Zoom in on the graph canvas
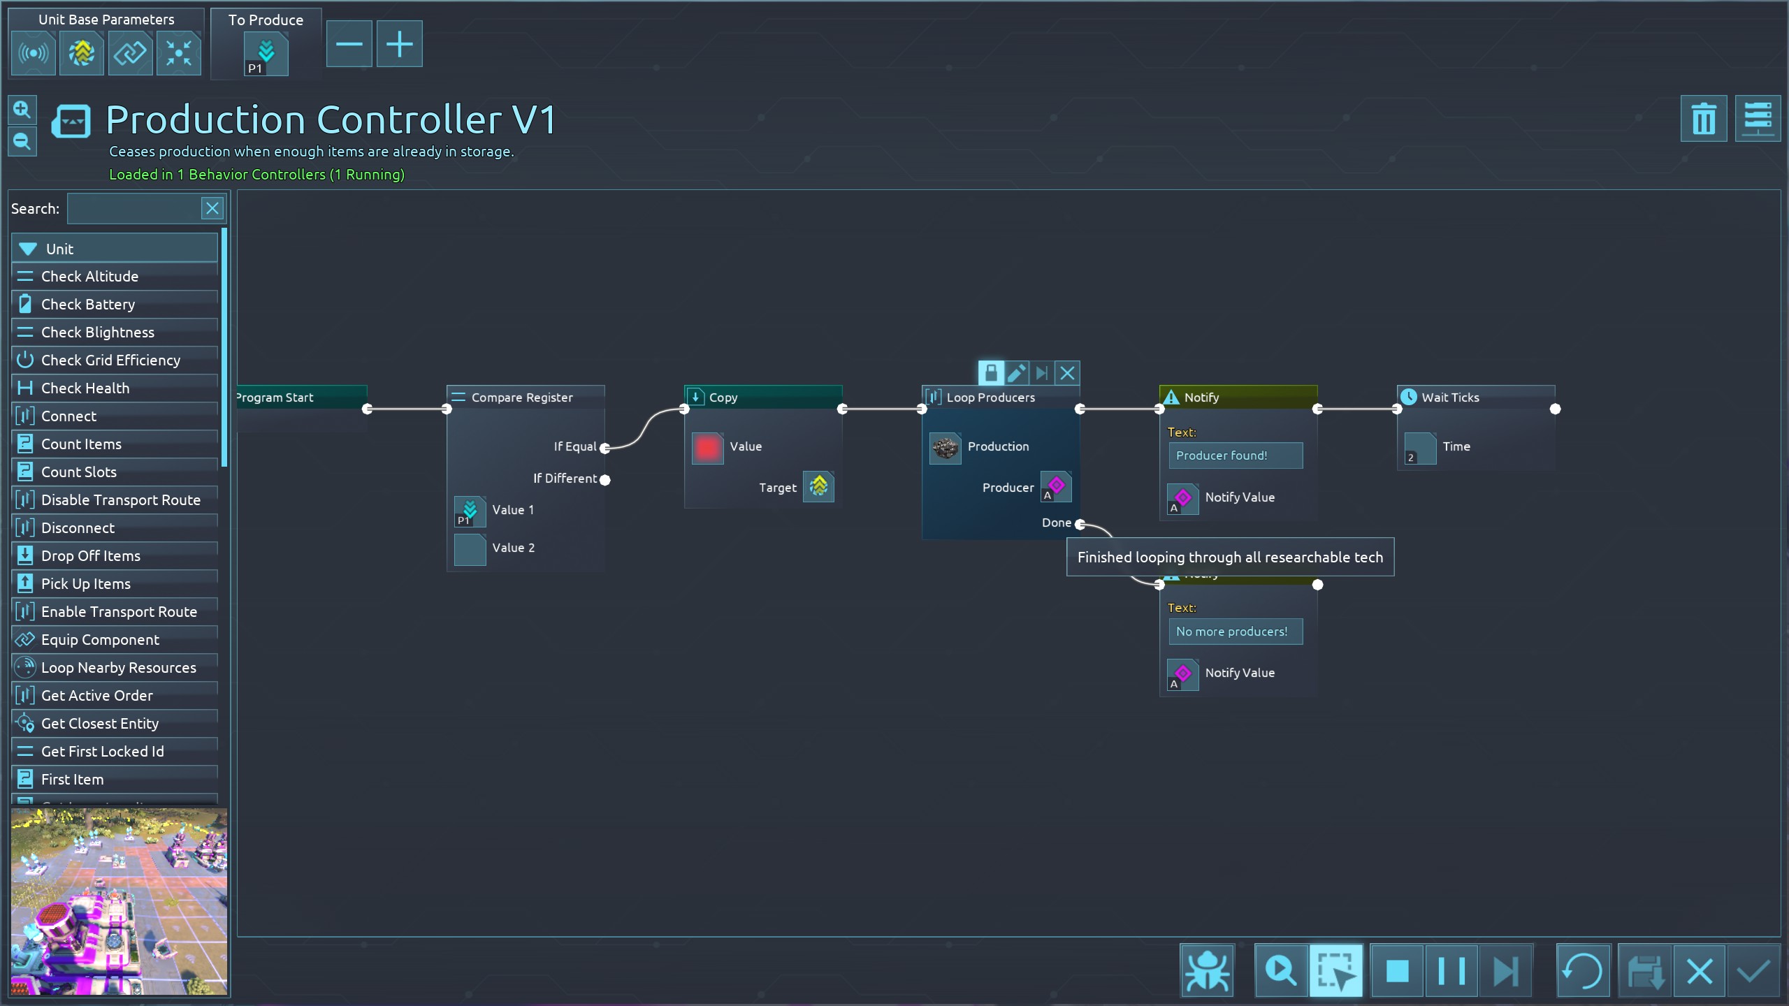 (22, 110)
